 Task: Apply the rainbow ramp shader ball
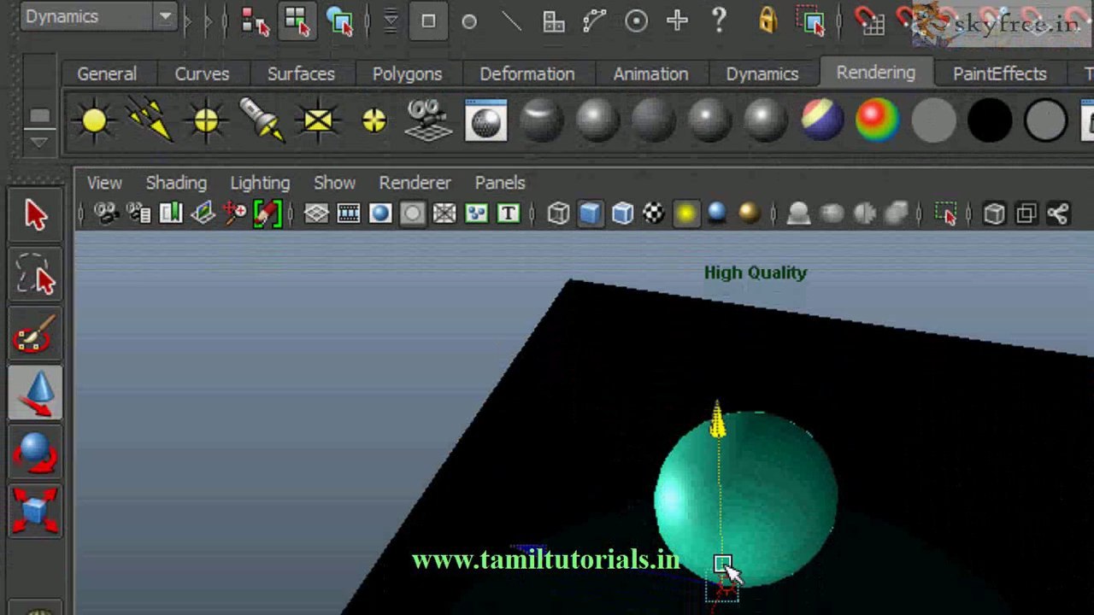[878, 120]
